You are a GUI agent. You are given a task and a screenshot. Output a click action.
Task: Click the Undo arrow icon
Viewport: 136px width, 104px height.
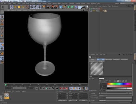(3, 7)
